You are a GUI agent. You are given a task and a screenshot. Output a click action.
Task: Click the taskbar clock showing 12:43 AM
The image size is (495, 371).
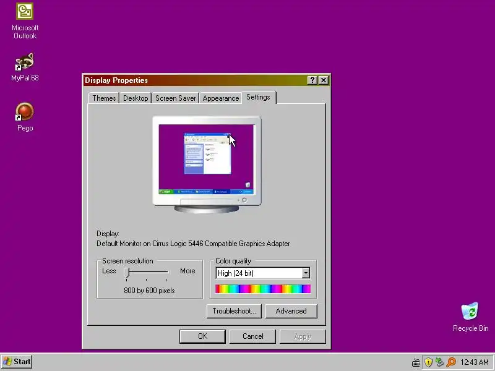point(475,362)
